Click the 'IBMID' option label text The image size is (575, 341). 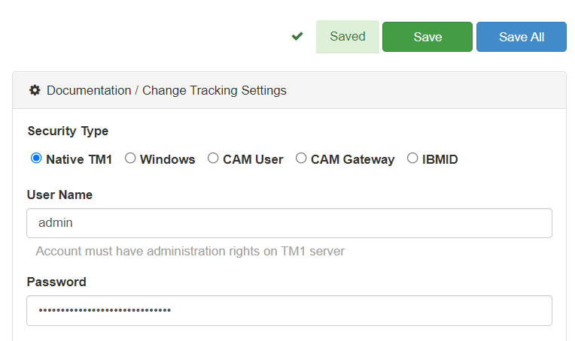click(440, 159)
